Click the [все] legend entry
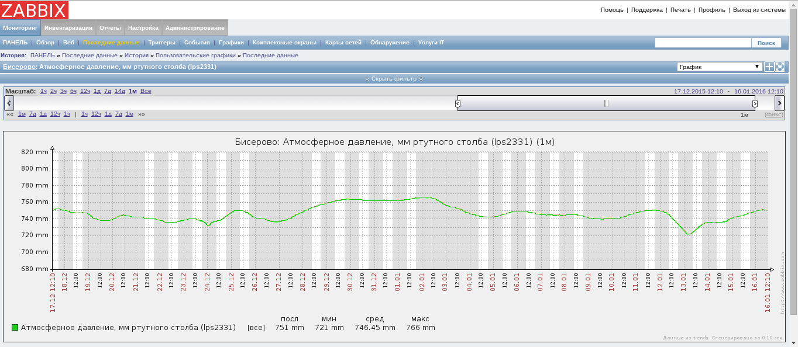Viewport: 798px width, 347px height. point(256,328)
